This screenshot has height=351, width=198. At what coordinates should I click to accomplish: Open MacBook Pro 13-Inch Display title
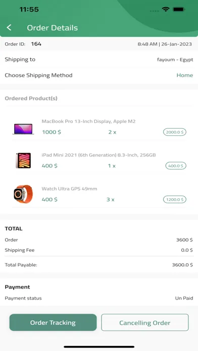coord(88,122)
